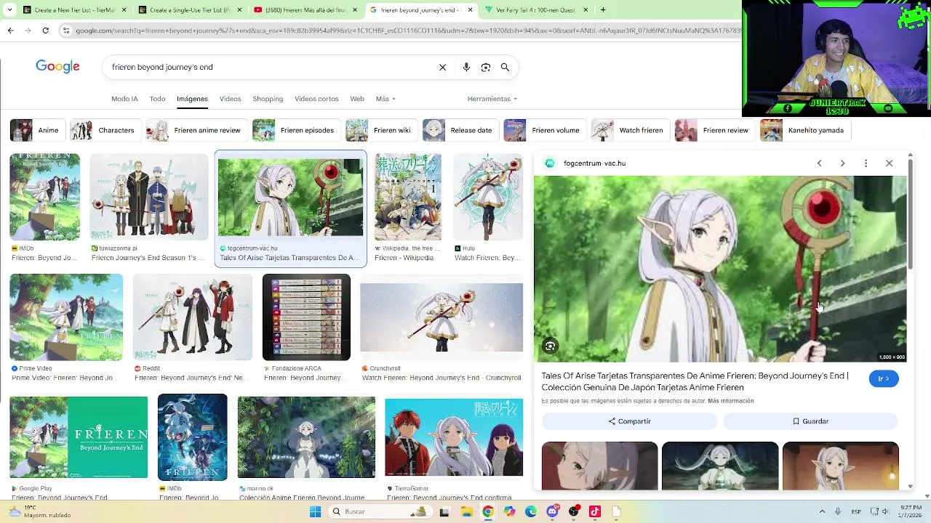This screenshot has width=931, height=523.
Task: Open the Videos cortos tab
Action: [316, 99]
